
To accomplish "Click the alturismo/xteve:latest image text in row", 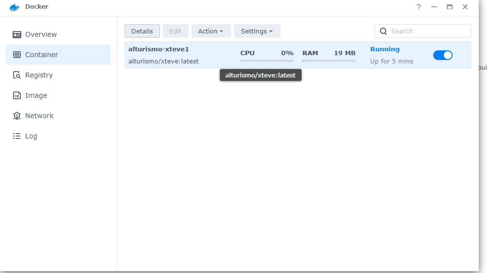I will [x=163, y=61].
